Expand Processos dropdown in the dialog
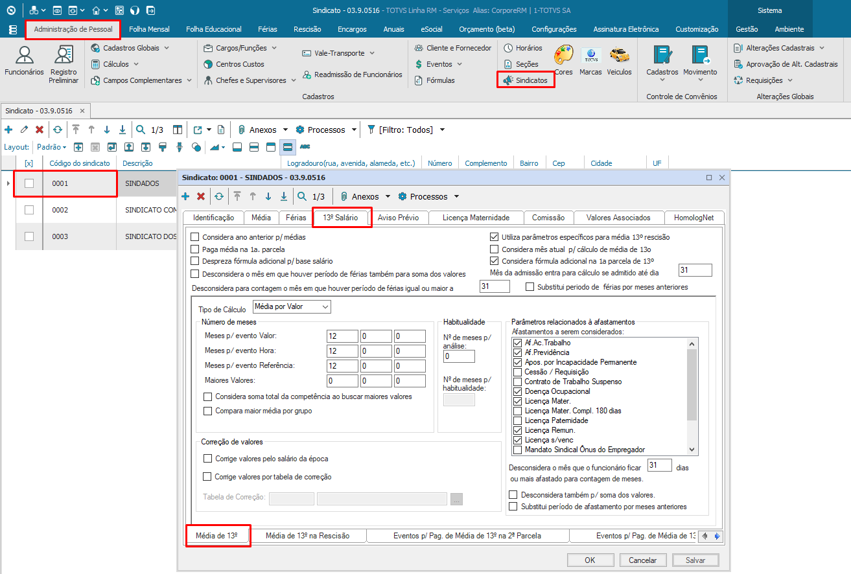Screen dimensions: 851x574 [456, 196]
